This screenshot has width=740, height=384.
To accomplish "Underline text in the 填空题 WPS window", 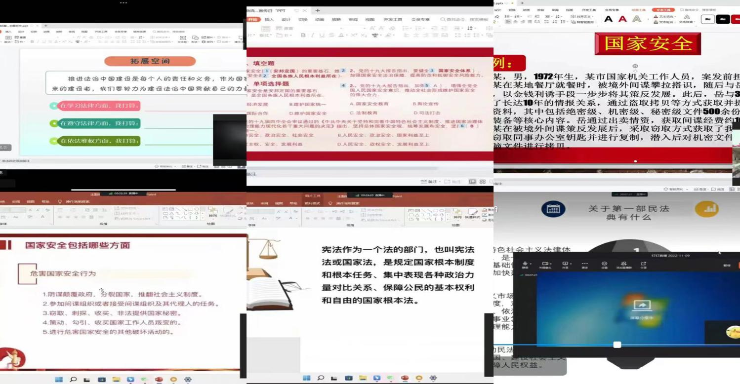I will pos(322,35).
